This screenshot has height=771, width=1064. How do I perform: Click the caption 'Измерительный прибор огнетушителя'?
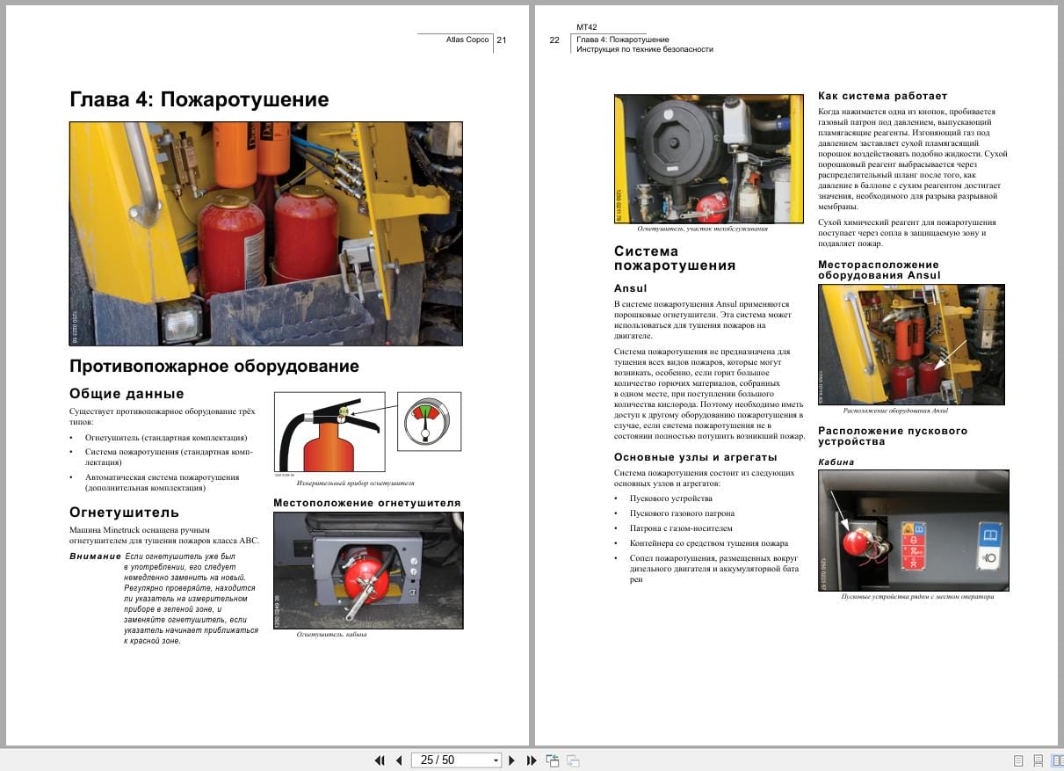point(355,484)
